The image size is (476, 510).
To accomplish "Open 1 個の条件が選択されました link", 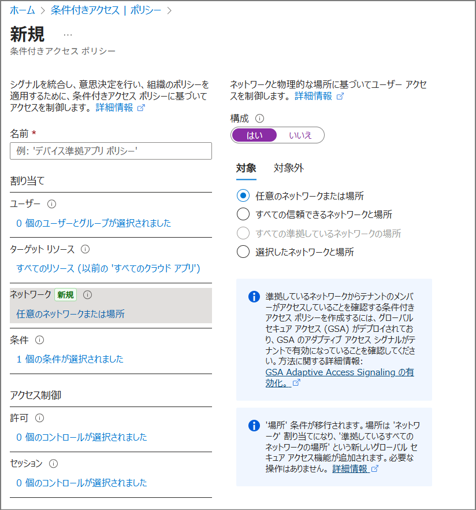I will [x=70, y=359].
